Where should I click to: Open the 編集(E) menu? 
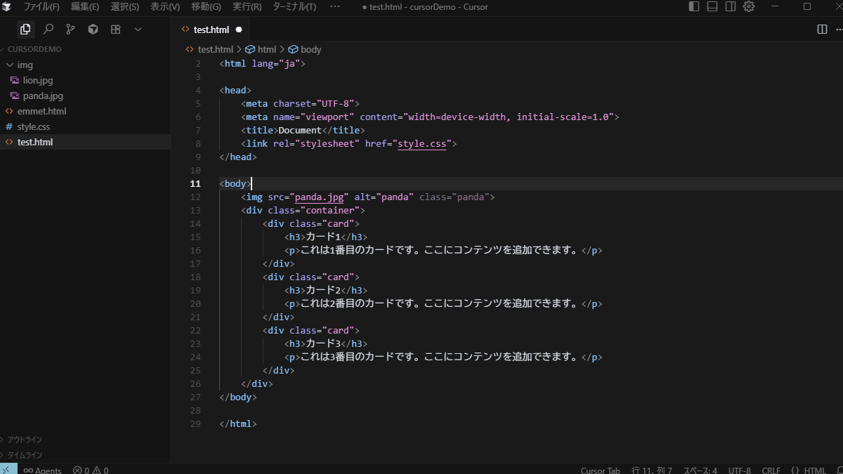(85, 6)
